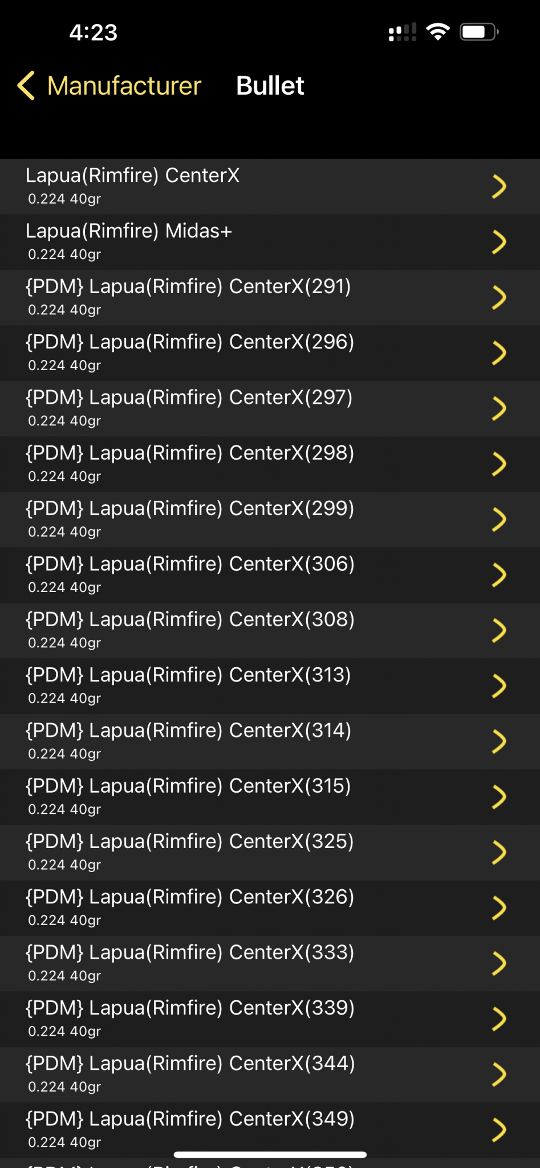540x1168 pixels.
Task: Tap chevron next to CenterX(297)
Action: click(498, 408)
